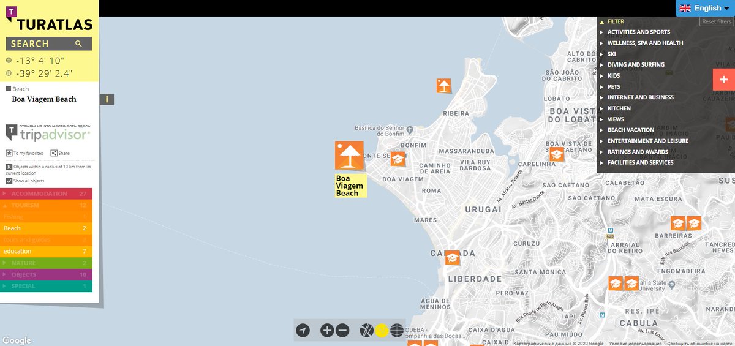
Task: Expand Wellness, Spa and Health filter
Action: pos(645,43)
